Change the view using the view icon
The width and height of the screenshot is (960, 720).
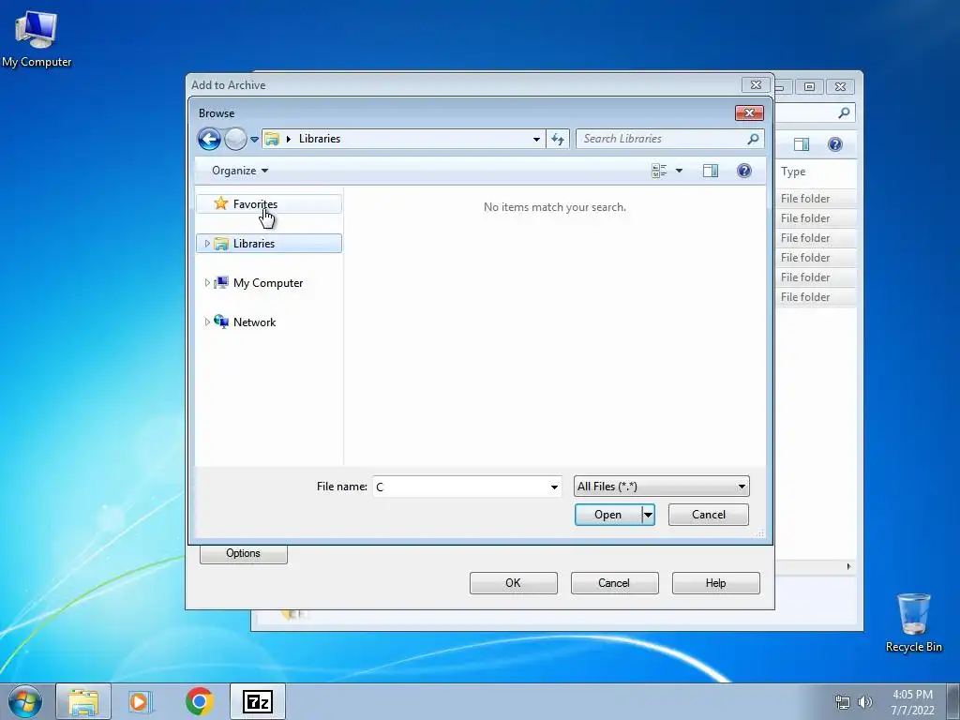click(659, 171)
